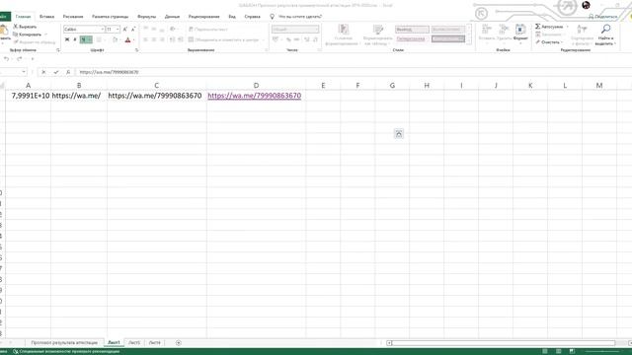Click the user account avatar

point(586,5)
